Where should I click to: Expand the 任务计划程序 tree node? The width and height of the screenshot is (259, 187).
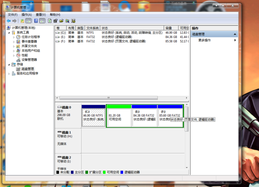(14, 37)
